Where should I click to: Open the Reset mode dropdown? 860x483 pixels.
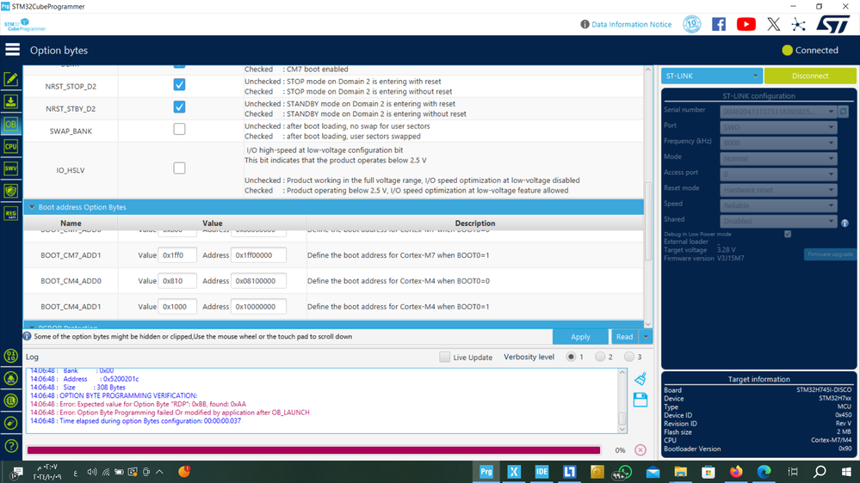[x=778, y=189]
